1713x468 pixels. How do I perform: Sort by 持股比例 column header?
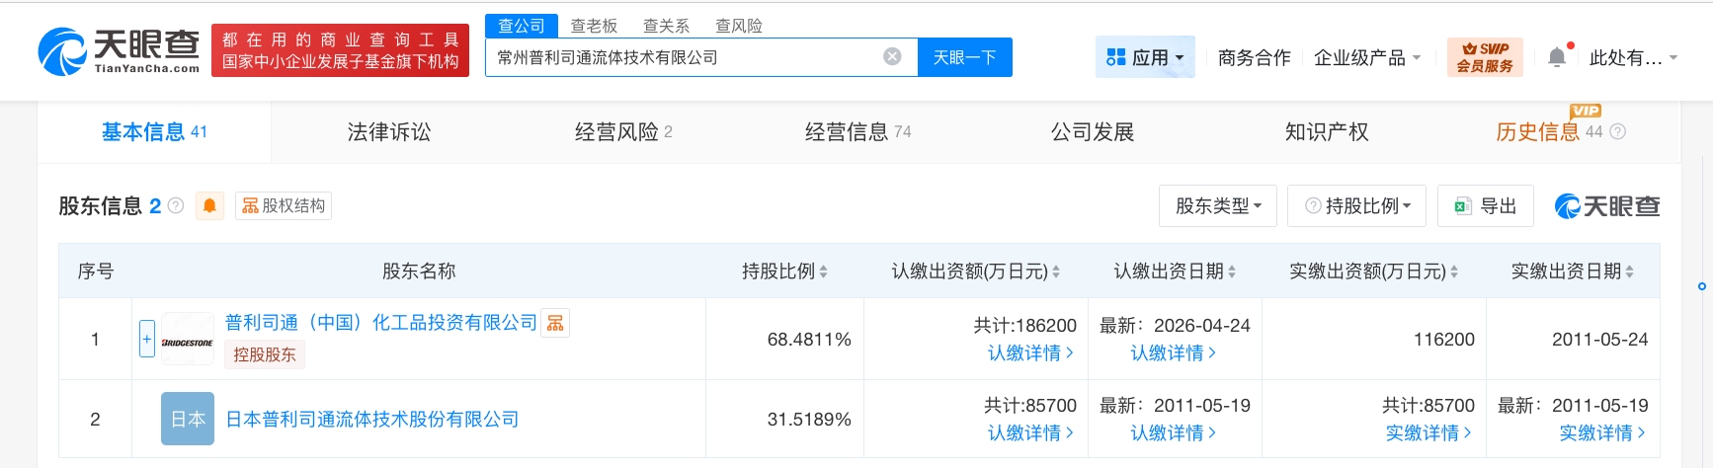(784, 272)
